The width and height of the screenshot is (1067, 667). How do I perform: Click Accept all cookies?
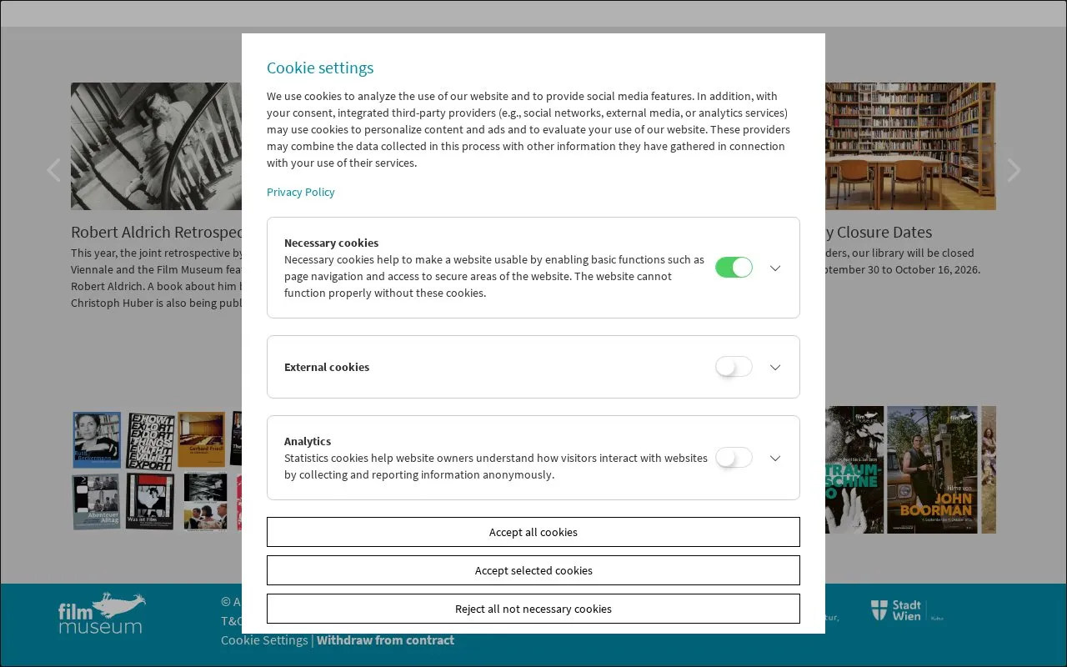pyautogui.click(x=533, y=532)
